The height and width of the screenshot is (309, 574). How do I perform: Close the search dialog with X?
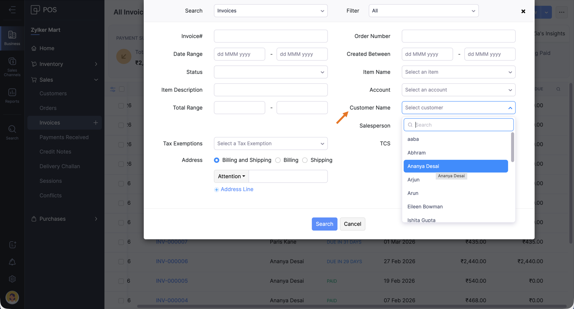pos(523,11)
